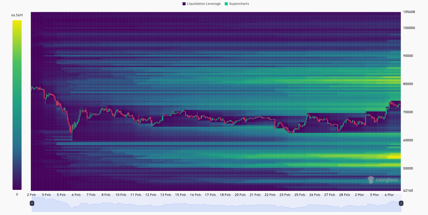Toggle the Supercharts legend entry
This screenshot has width=428, height=215.
[x=239, y=4]
